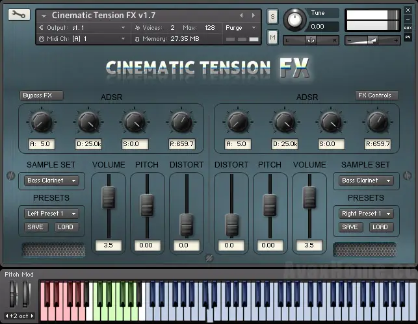Close the instrument with the X icon
The width and height of the screenshot is (418, 324).
tap(408, 10)
